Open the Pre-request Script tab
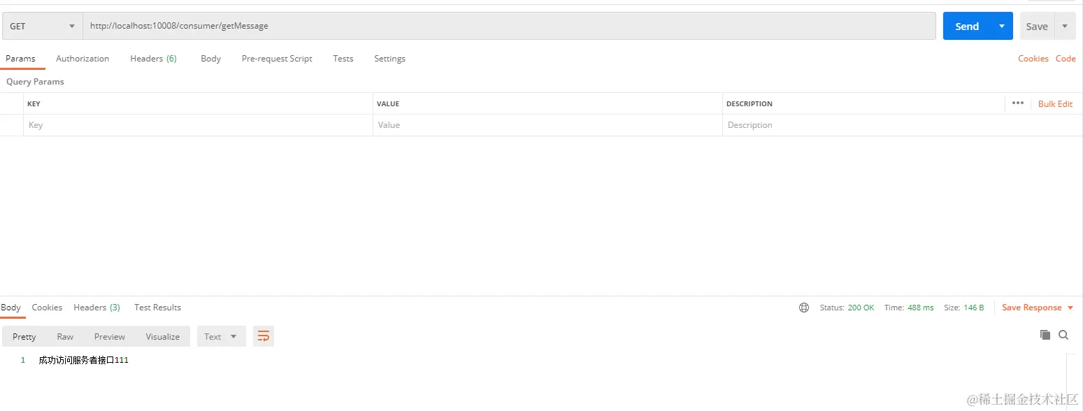Image resolution: width=1083 pixels, height=411 pixels. (x=277, y=59)
